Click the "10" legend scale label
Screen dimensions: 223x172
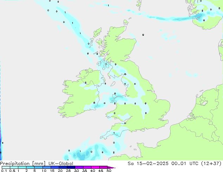44,171
